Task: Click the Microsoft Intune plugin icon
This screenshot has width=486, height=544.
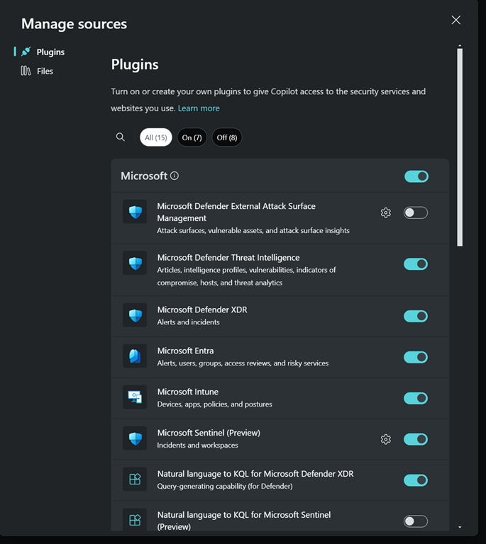Action: (x=135, y=397)
